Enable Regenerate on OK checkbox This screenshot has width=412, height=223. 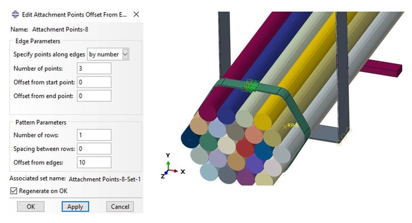click(x=14, y=191)
